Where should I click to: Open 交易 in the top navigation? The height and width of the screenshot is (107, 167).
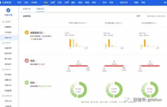60,2
